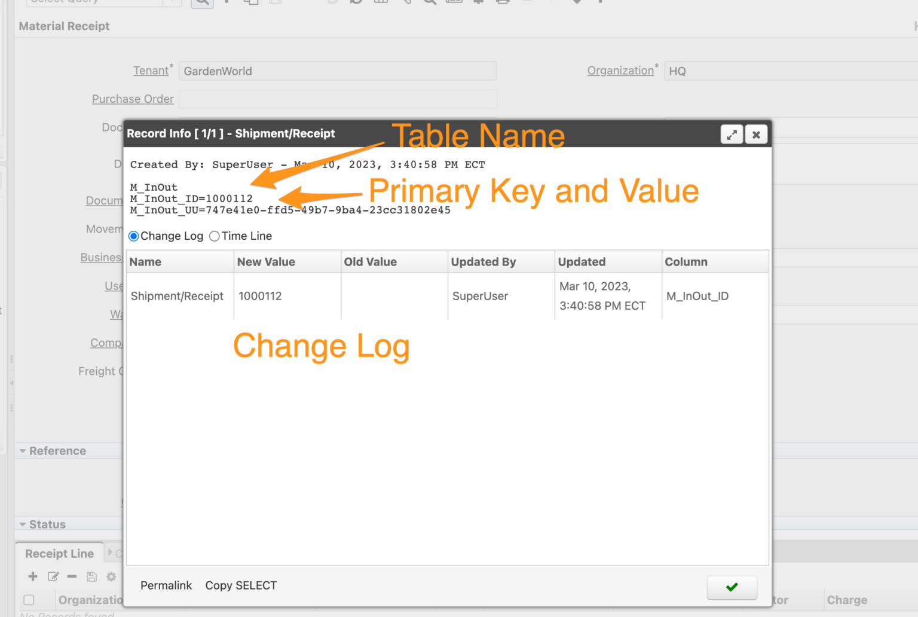Select the Change Log radio button
The height and width of the screenshot is (617, 918).
click(133, 236)
